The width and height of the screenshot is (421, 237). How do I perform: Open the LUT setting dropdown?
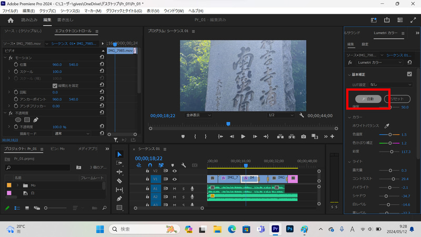tap(390, 85)
